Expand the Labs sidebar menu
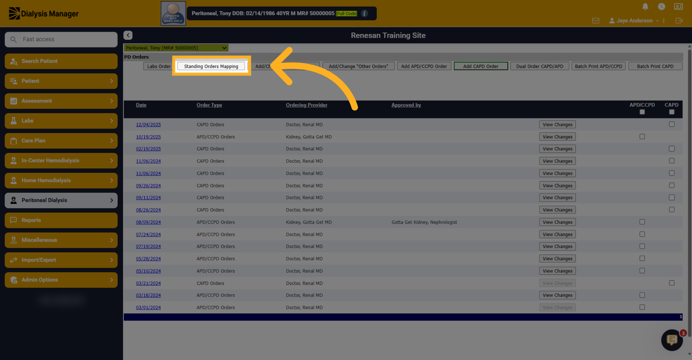The width and height of the screenshot is (692, 360). click(x=61, y=121)
